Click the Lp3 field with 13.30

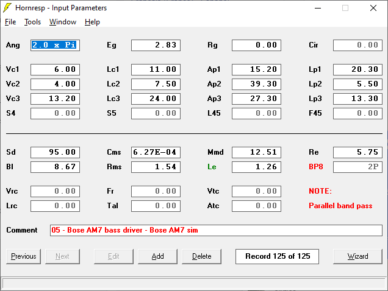click(x=358, y=99)
